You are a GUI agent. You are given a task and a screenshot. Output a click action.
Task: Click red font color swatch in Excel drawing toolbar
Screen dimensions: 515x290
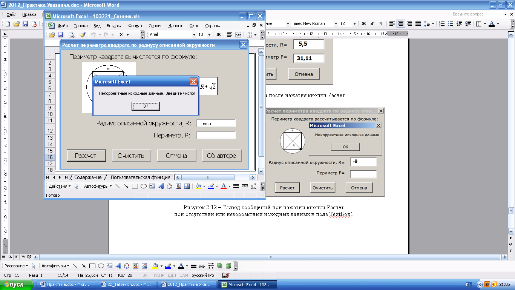pos(223,186)
